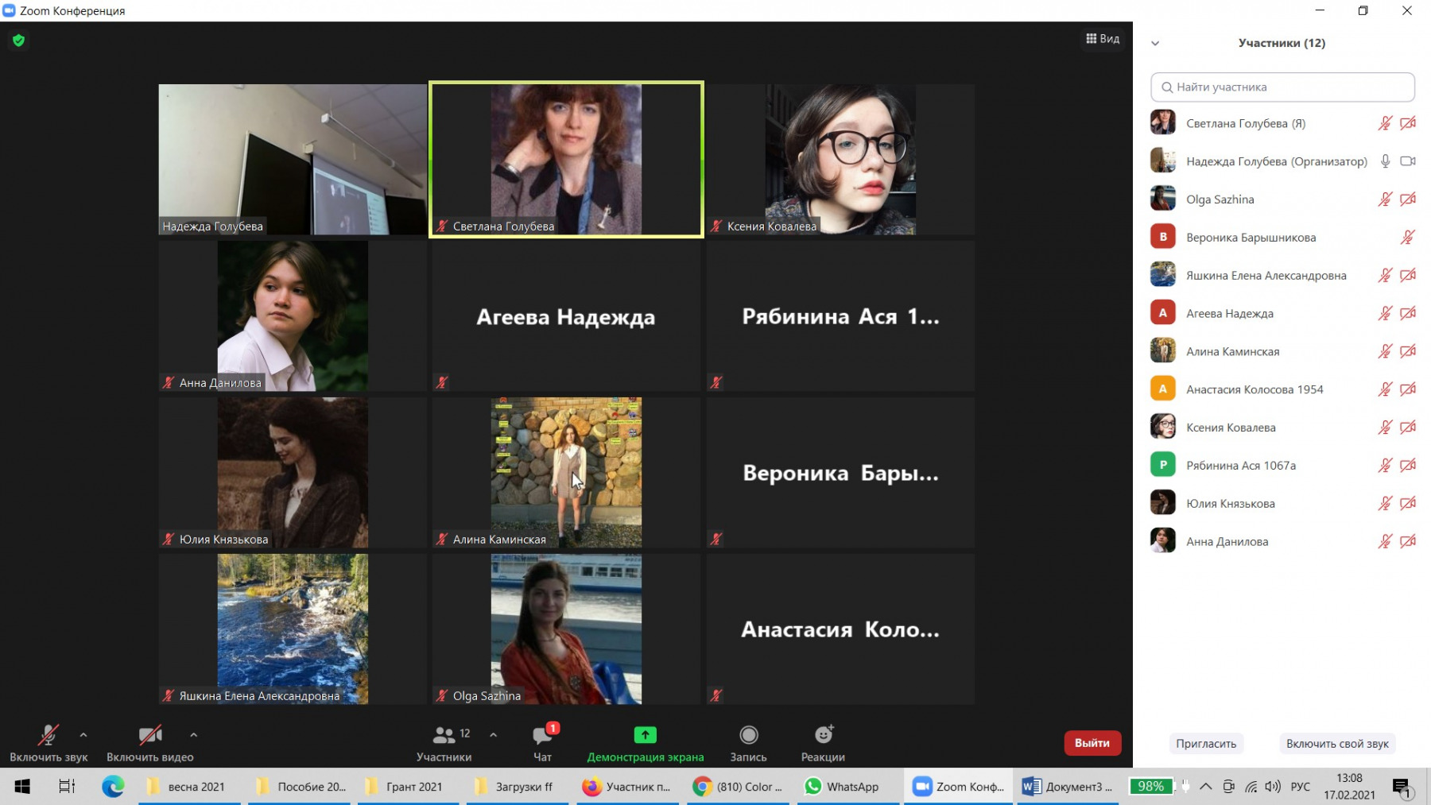Collapse the participants panel chevron

pos(1155,44)
